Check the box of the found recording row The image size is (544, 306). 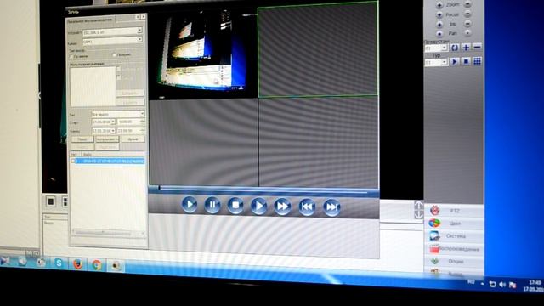coord(73,161)
